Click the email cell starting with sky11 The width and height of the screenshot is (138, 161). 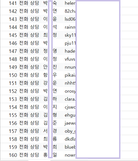click(x=70, y=35)
